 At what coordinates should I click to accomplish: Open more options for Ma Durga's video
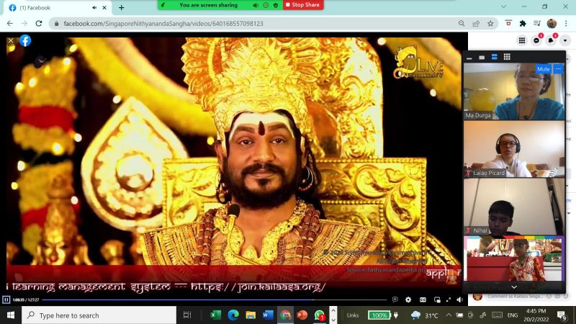tap(557, 69)
